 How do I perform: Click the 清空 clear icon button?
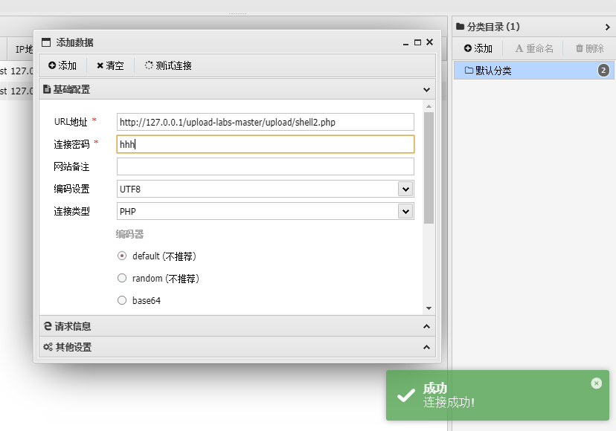pyautogui.click(x=100, y=66)
